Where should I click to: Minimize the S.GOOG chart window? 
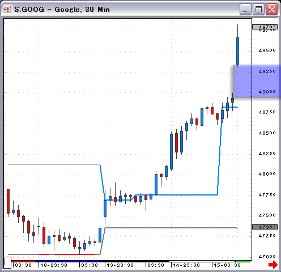pos(245,9)
